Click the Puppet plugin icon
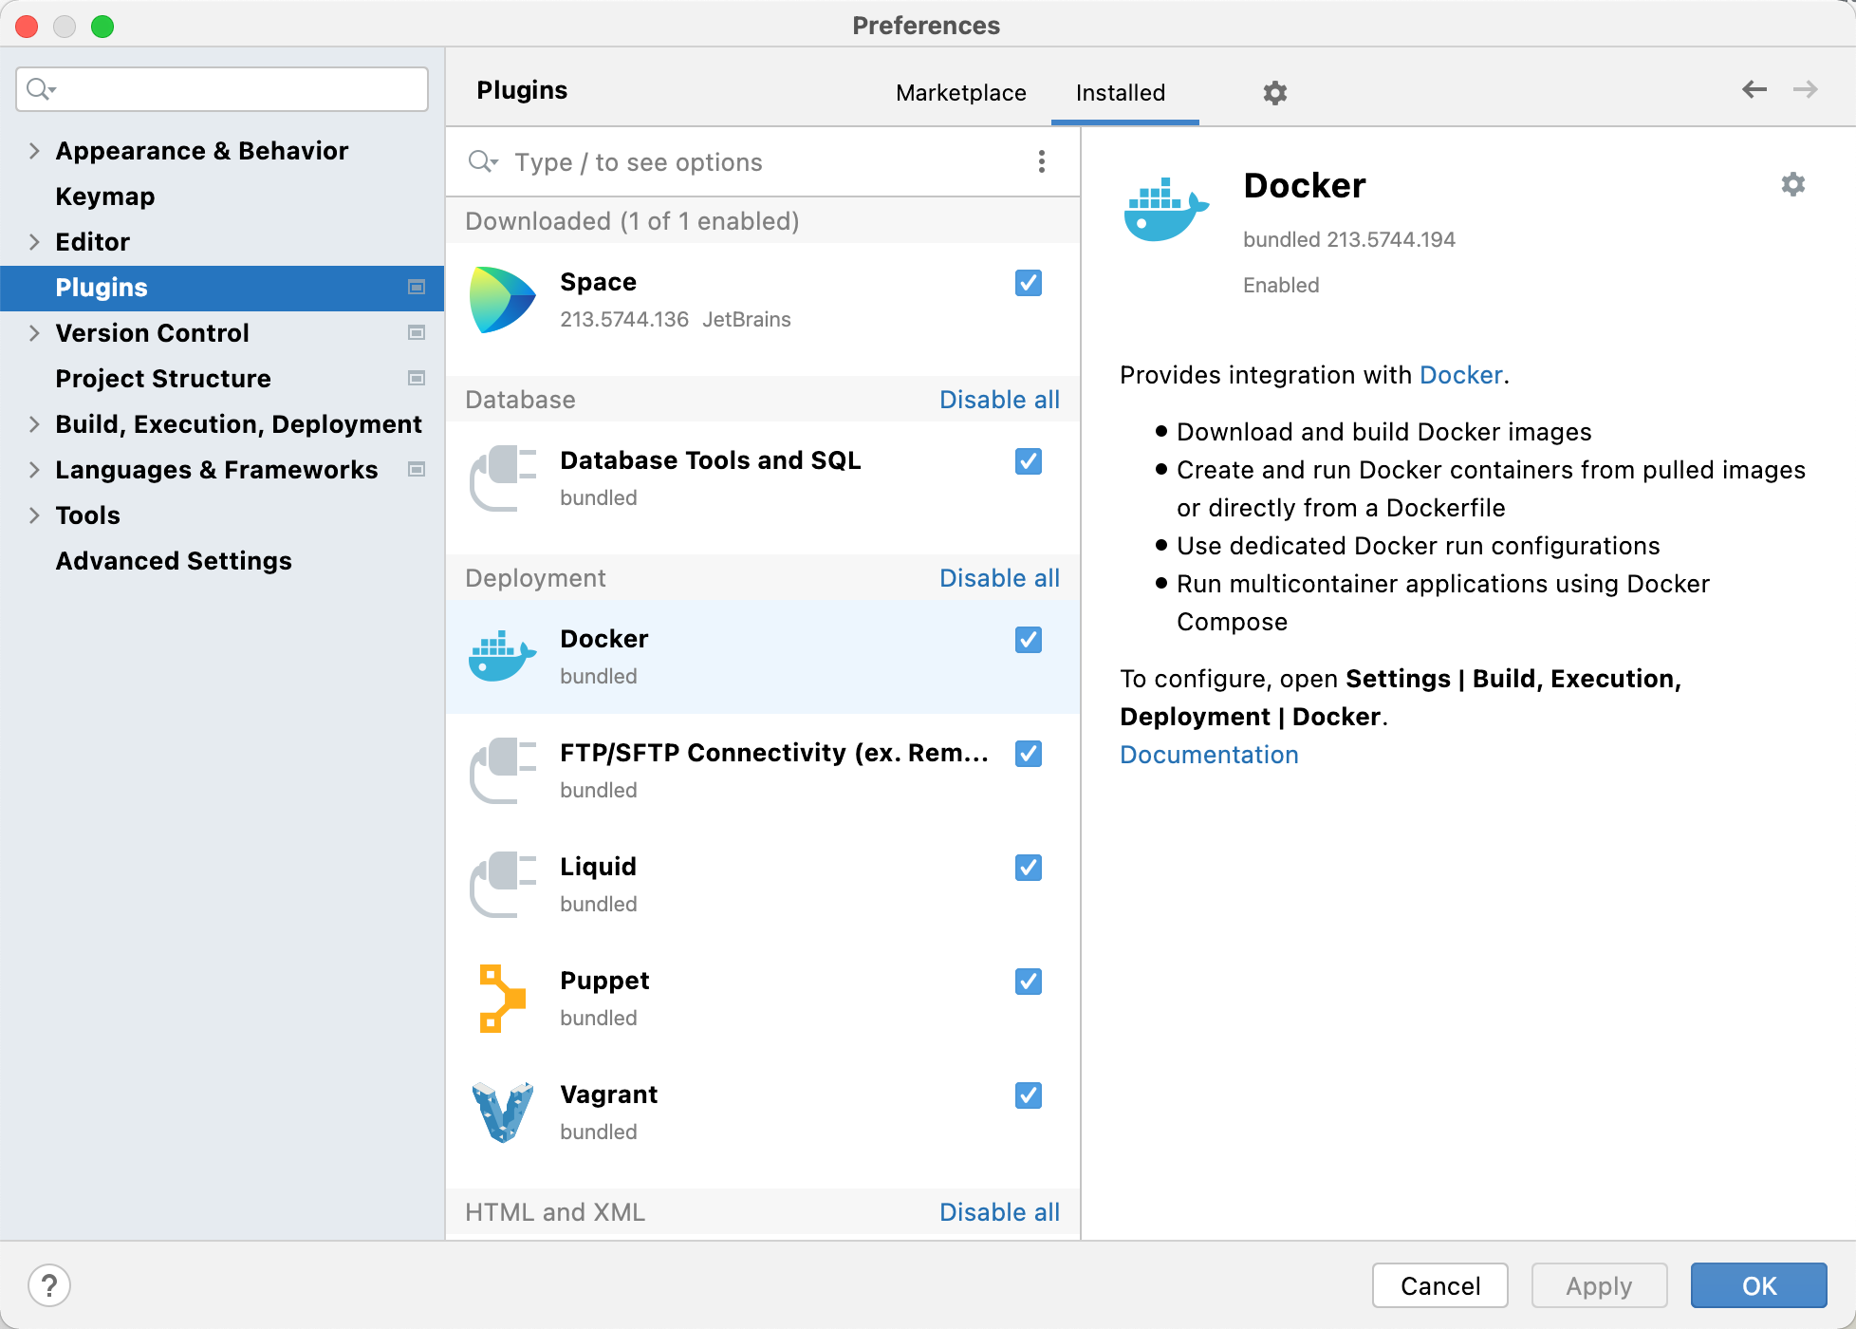1856x1329 pixels. click(502, 999)
